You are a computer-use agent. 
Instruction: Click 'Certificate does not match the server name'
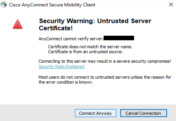(x=90, y=47)
